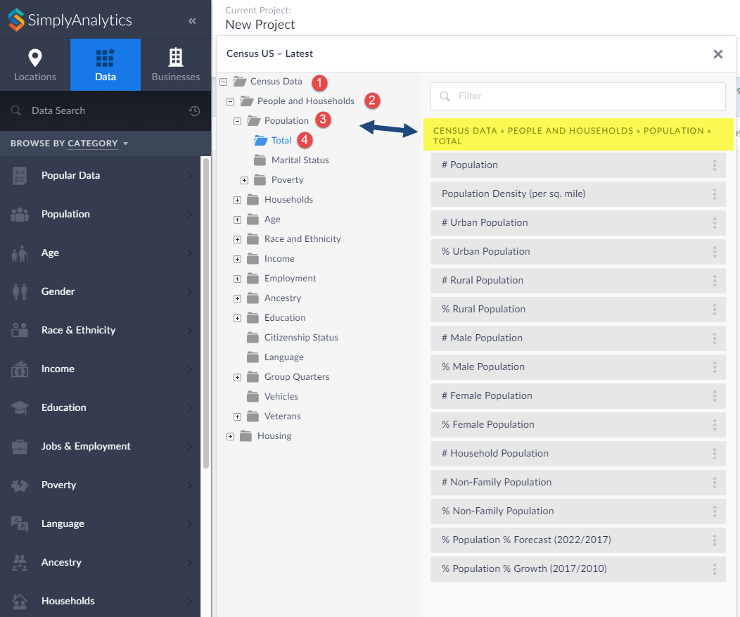Click the Households house icon
Viewport: 740px width, 617px height.
pos(20,602)
